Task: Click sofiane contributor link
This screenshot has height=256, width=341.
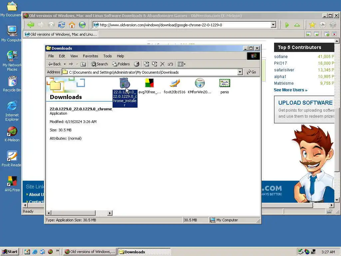Action: coord(281,57)
